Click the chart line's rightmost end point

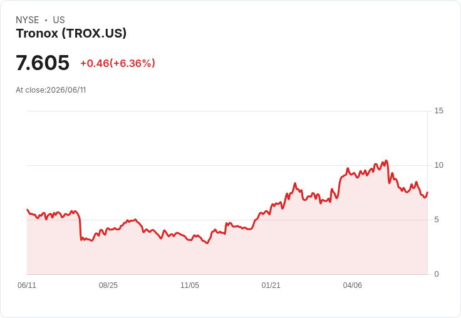pyautogui.click(x=427, y=192)
